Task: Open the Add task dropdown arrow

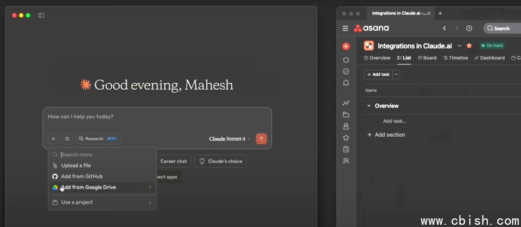Action: [x=396, y=75]
